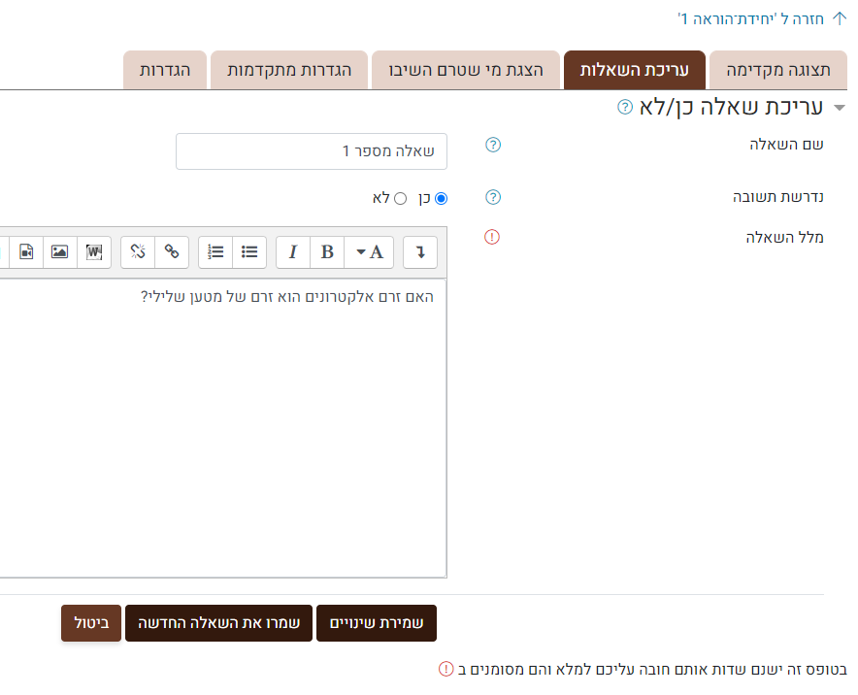Click the 'שם השאלה' text field
The image size is (858, 695).
312,151
